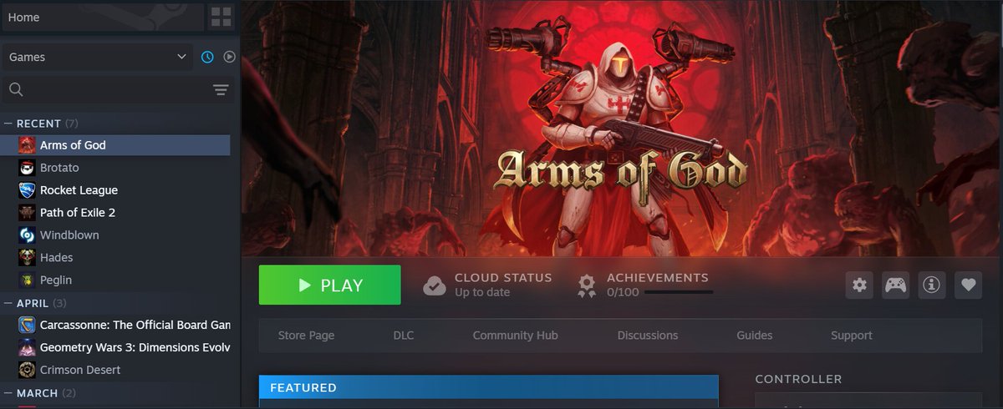Click the Home button
The height and width of the screenshot is (409, 1003).
pyautogui.click(x=103, y=17)
